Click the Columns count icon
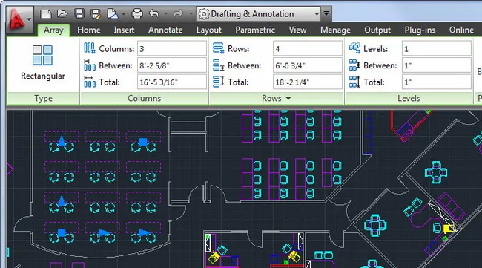 [90, 48]
